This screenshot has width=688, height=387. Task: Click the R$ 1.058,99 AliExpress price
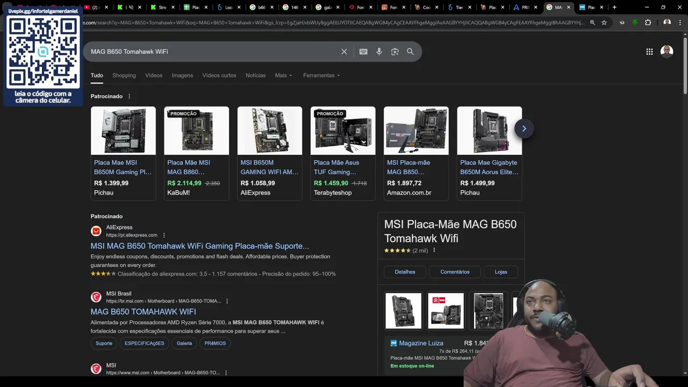coord(257,183)
